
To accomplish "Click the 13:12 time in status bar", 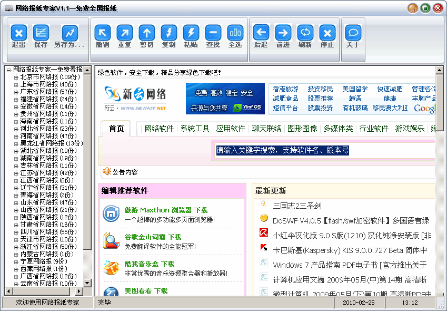I will point(410,303).
